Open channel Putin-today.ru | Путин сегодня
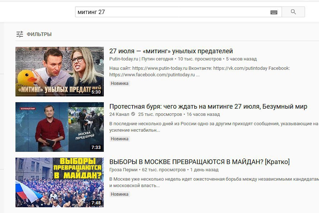 tap(141, 59)
